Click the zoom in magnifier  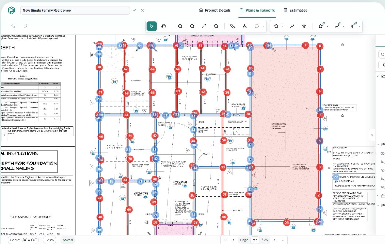[180, 26]
